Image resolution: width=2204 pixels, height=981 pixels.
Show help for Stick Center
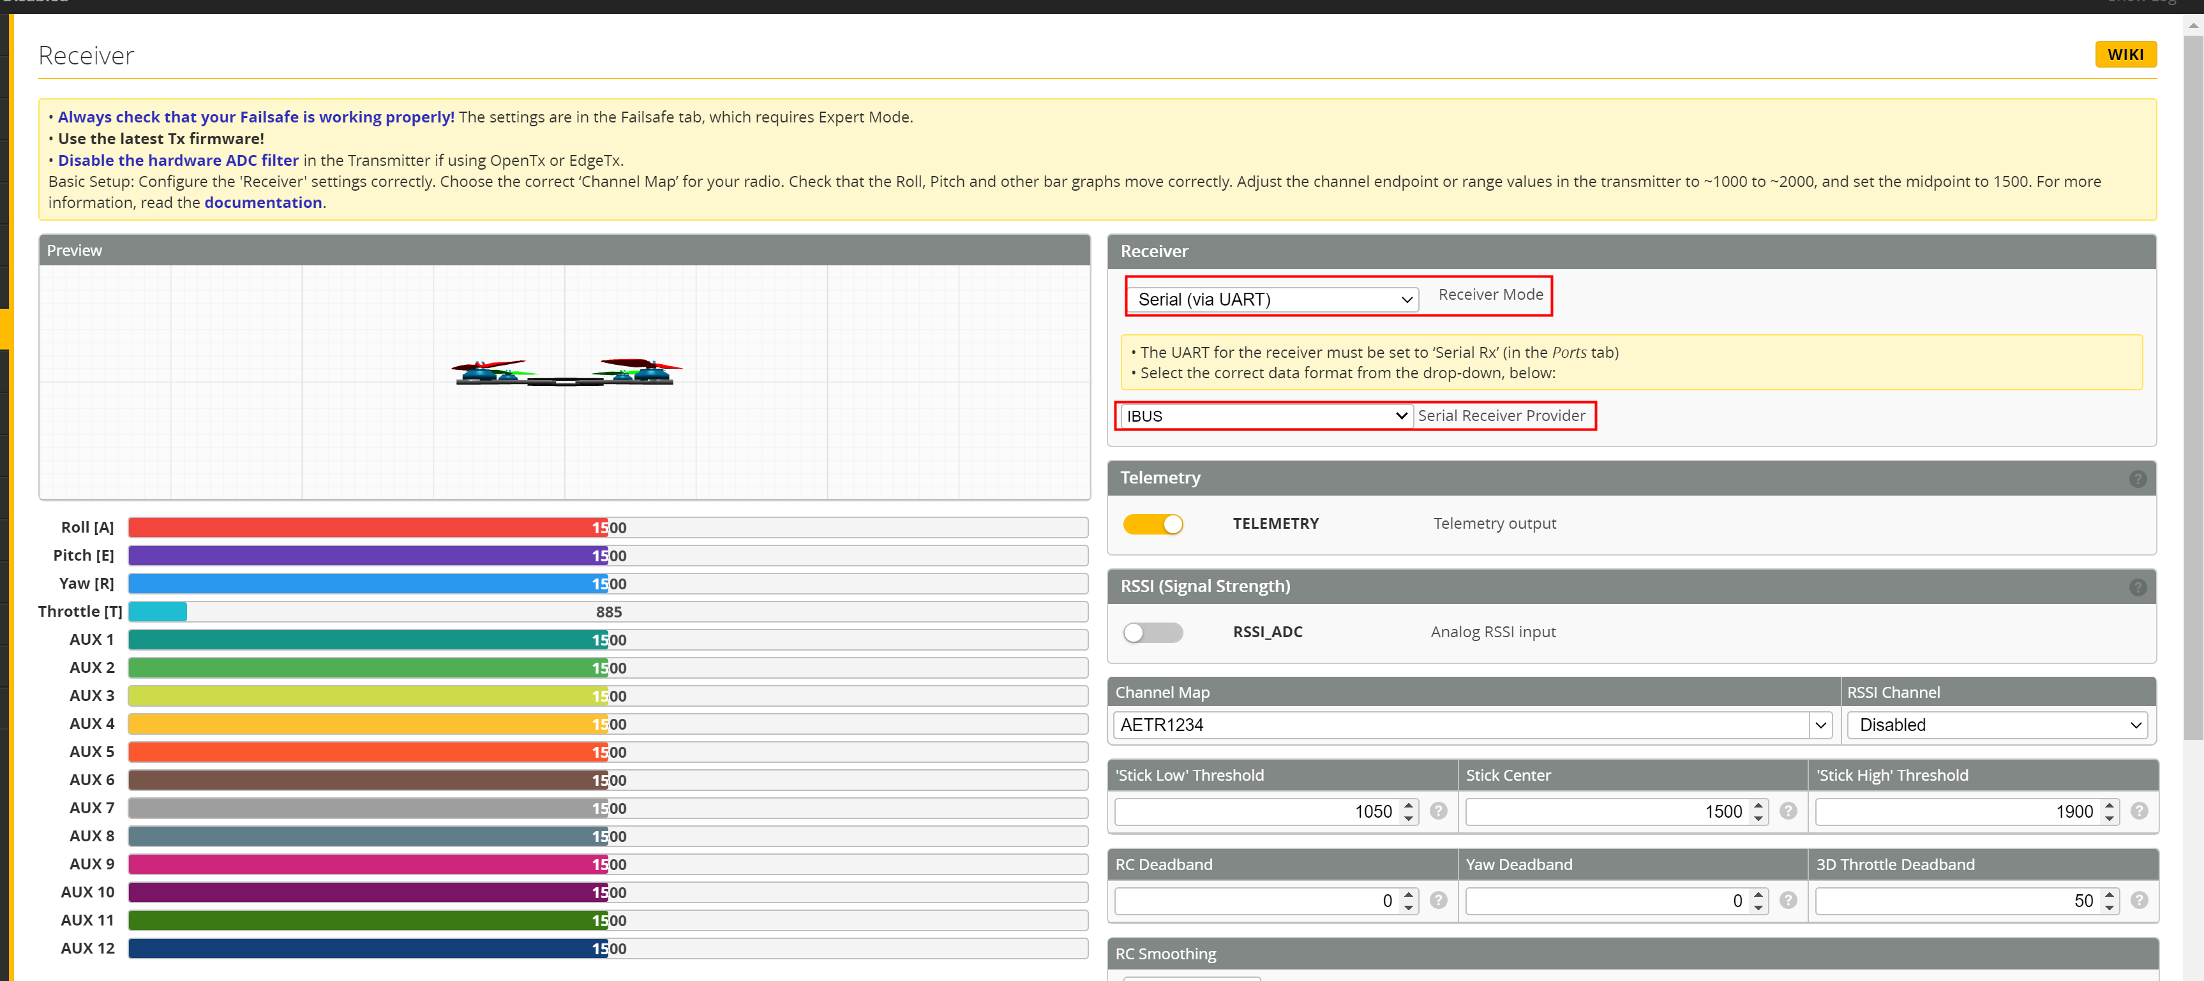1787,811
